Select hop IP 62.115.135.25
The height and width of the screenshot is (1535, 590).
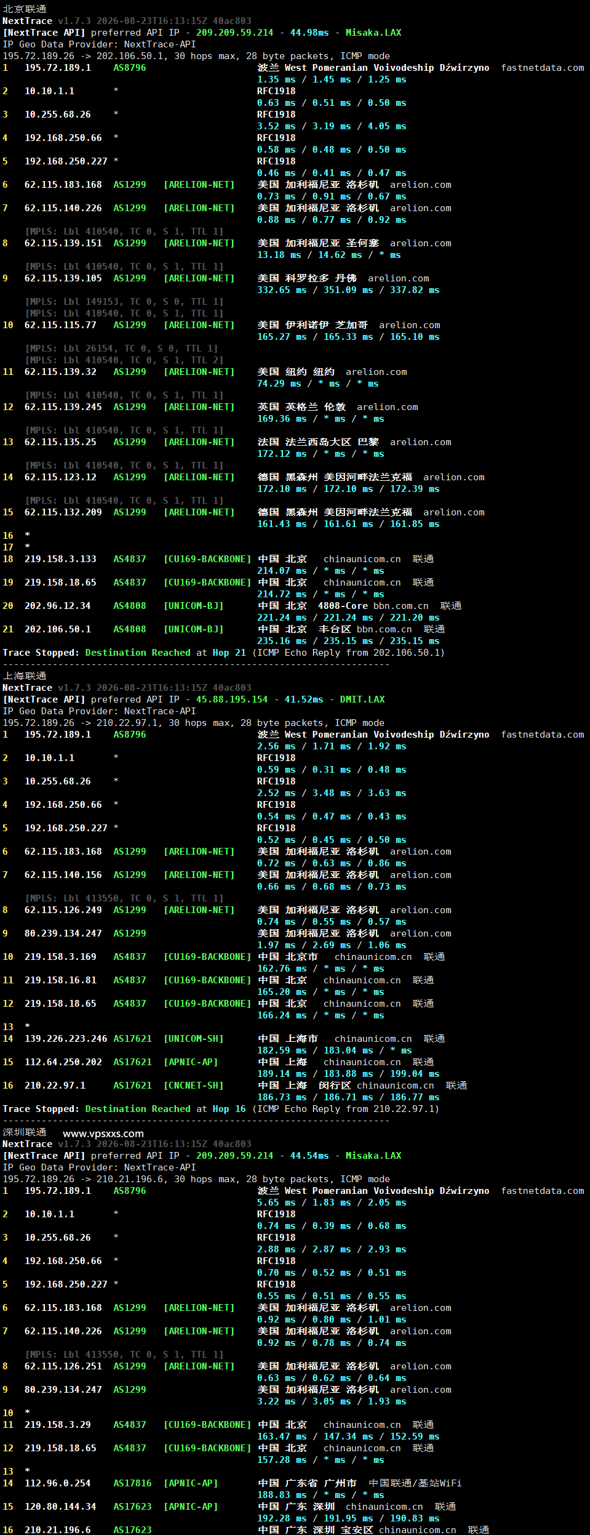click(60, 442)
